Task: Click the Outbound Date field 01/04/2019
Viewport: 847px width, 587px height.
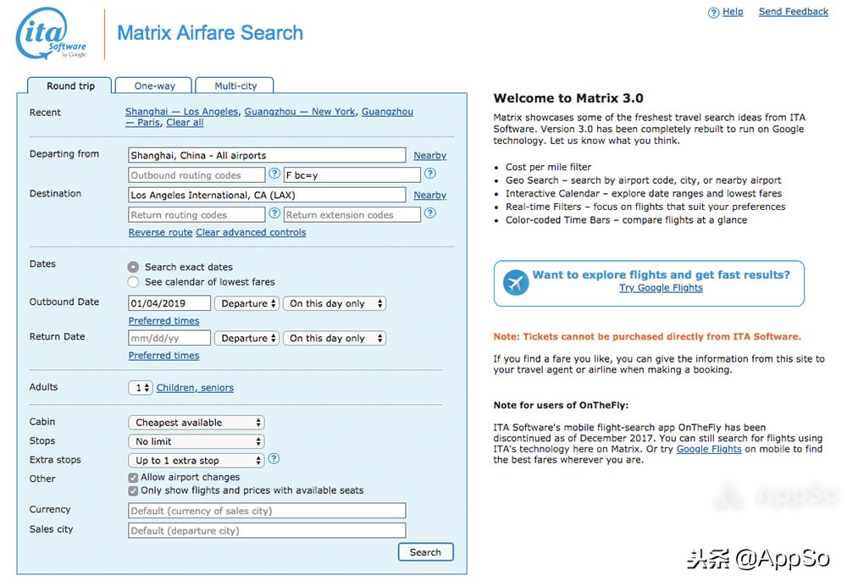Action: (169, 303)
